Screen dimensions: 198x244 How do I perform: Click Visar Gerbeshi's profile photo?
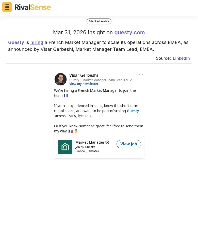click(x=60, y=79)
